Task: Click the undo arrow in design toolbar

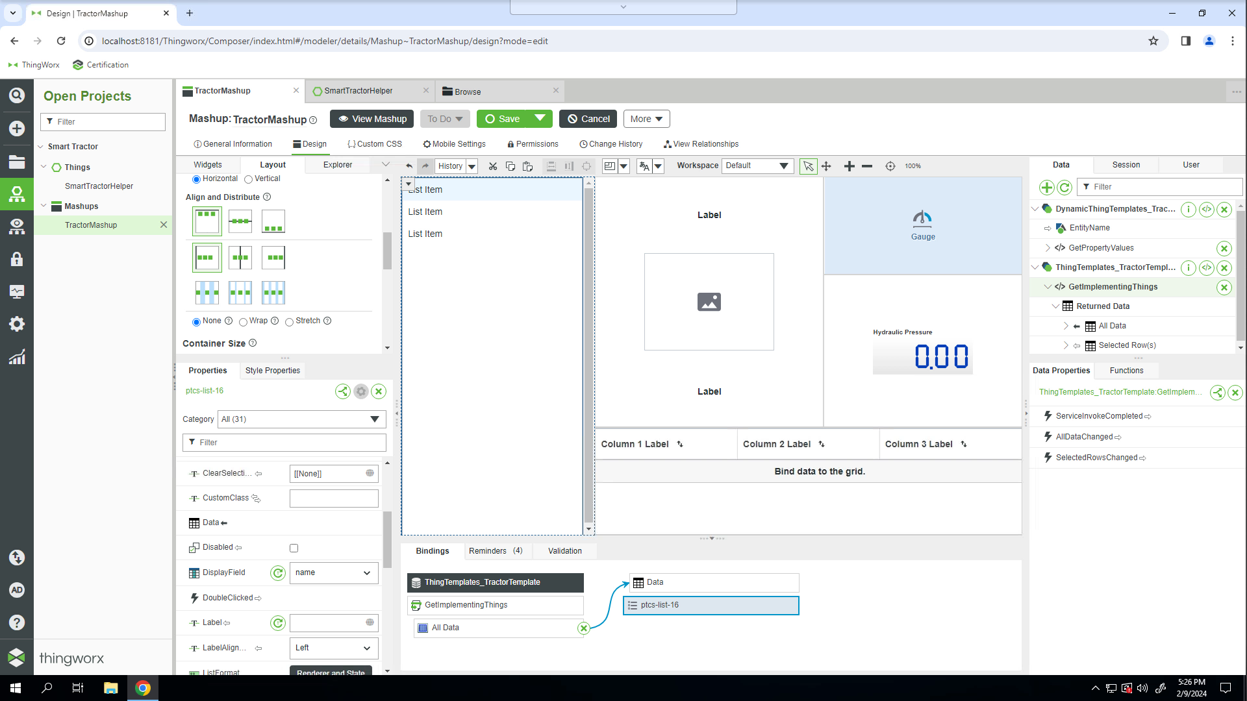Action: tap(409, 166)
